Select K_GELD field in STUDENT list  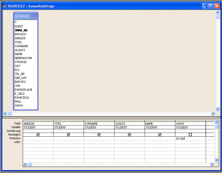pyautogui.click(x=26, y=93)
